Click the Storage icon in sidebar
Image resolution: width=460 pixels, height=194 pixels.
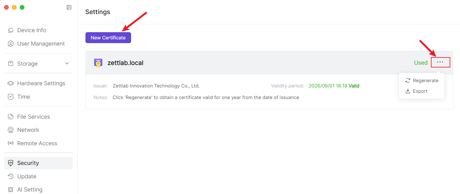coord(11,64)
